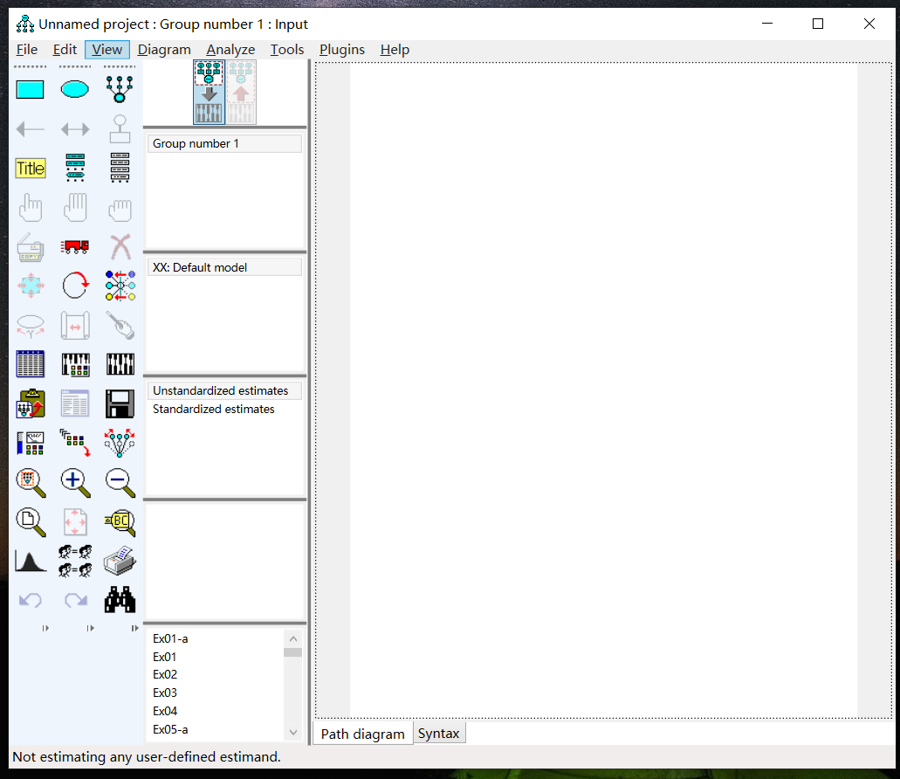Open the Plugins menu

tap(341, 50)
